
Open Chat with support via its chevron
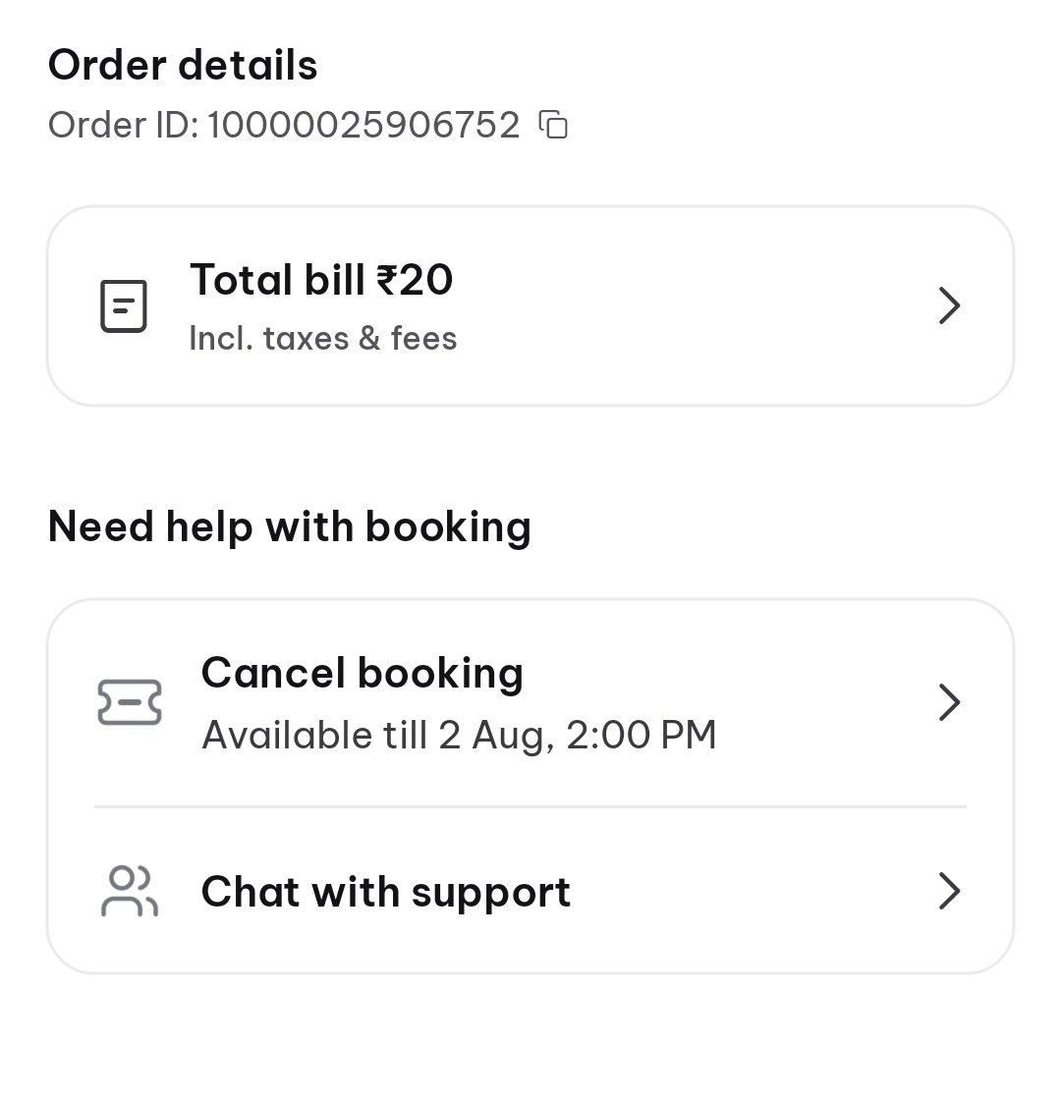click(x=949, y=891)
